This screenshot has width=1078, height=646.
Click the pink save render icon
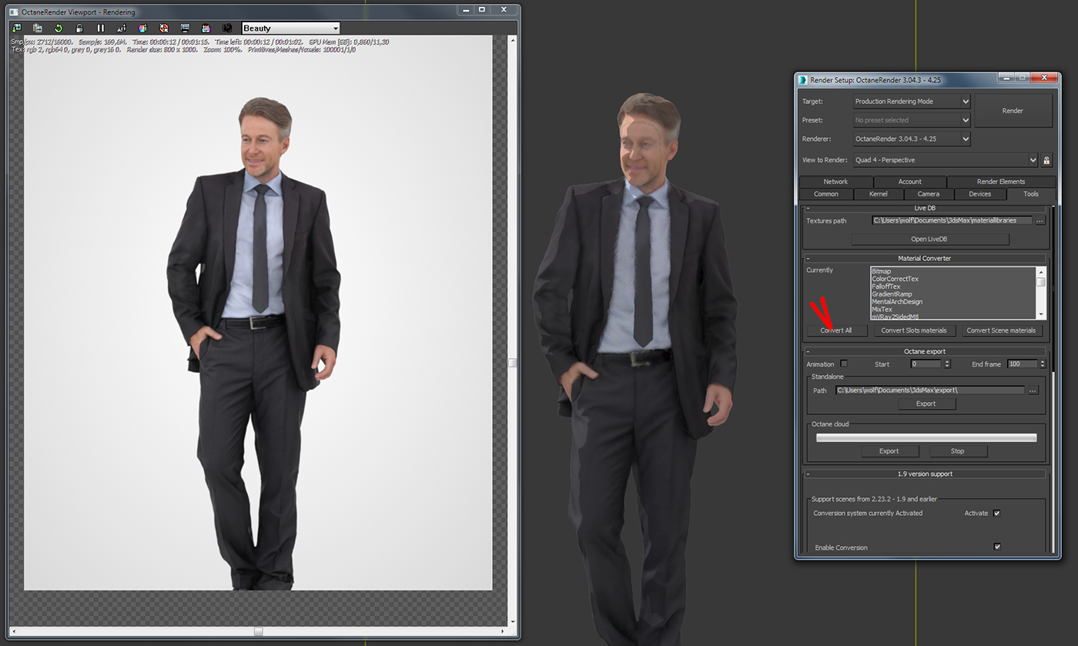[206, 28]
